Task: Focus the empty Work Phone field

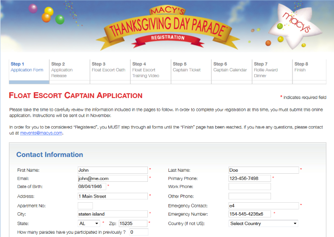Action: tap(250, 187)
